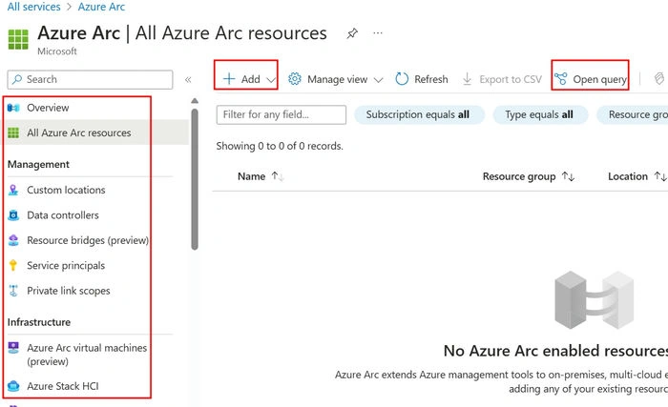Open Service principals

tap(66, 266)
